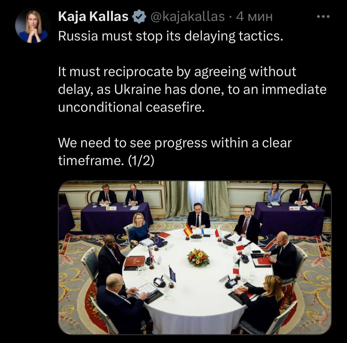Click the (1/2) thread marker text

[x=141, y=161]
